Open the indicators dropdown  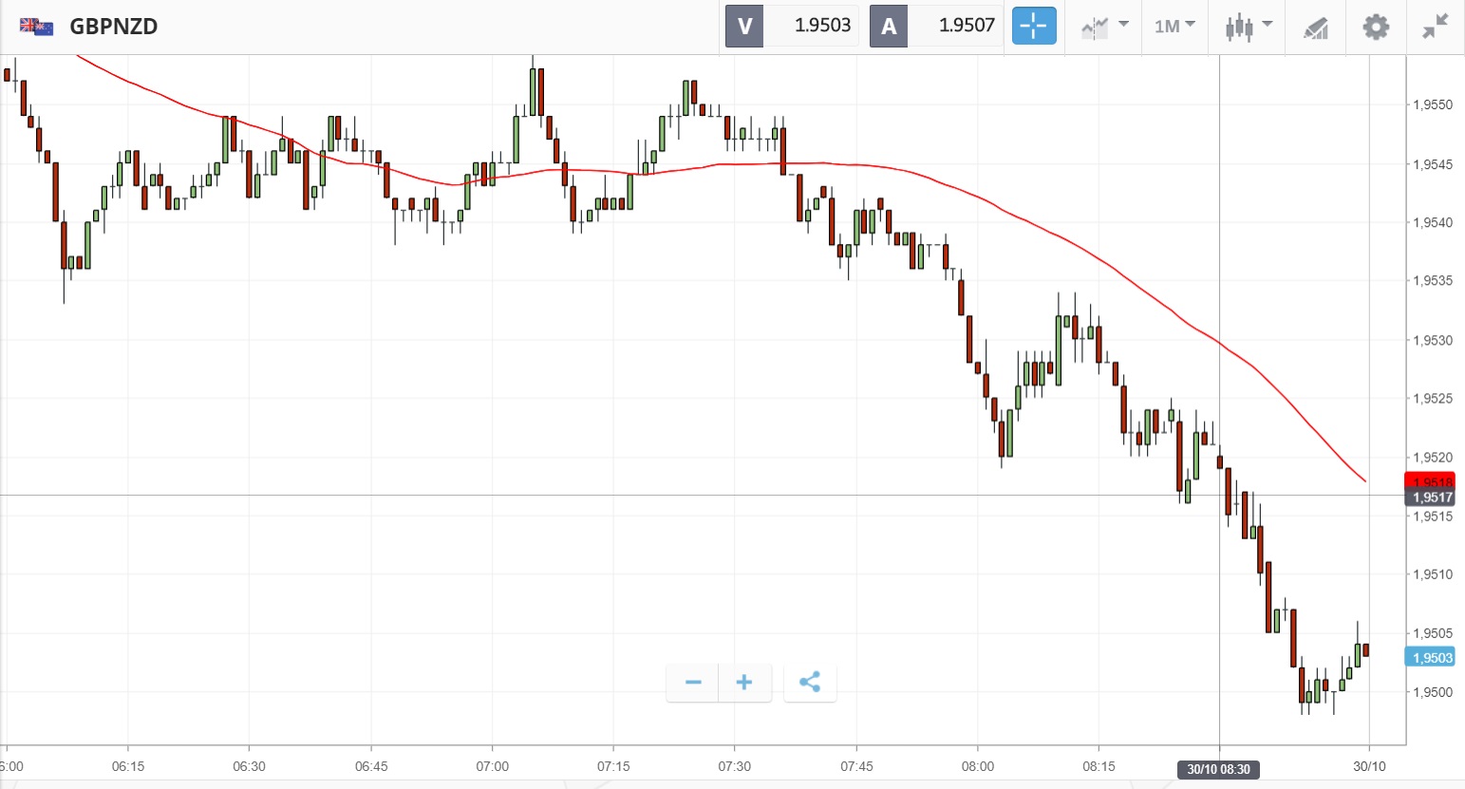[1104, 27]
